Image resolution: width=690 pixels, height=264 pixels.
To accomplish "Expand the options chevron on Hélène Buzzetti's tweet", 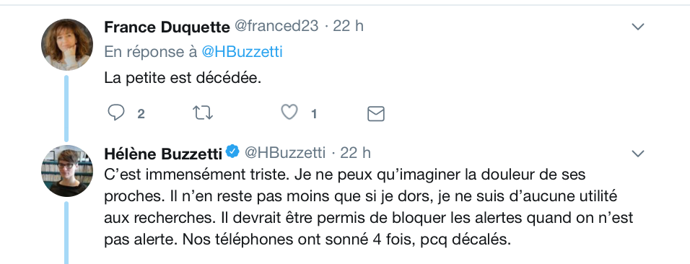I will click(638, 154).
